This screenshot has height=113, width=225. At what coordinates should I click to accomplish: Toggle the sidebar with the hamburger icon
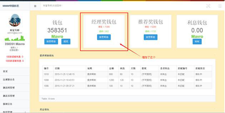click(x=35, y=6)
